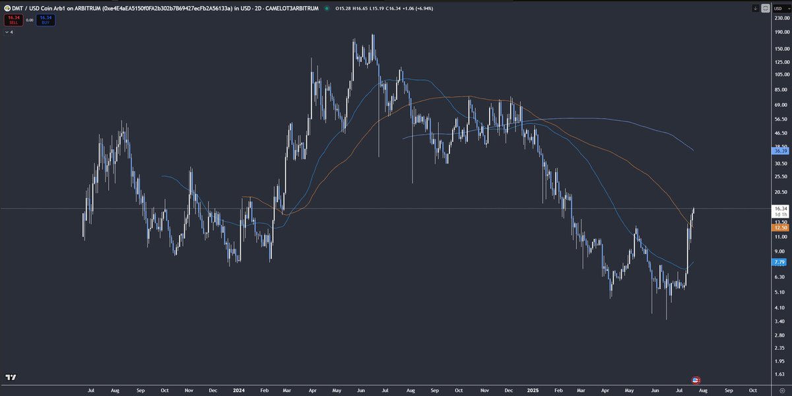Click the DMT token logo icon
The image size is (792, 396).
tap(7, 9)
